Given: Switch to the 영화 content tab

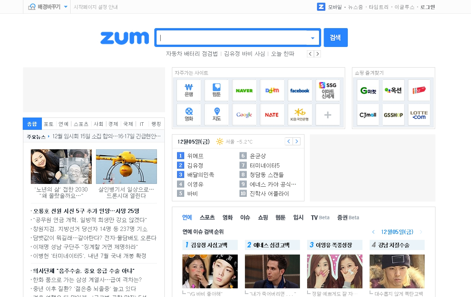Looking at the screenshot, I should [x=228, y=217].
